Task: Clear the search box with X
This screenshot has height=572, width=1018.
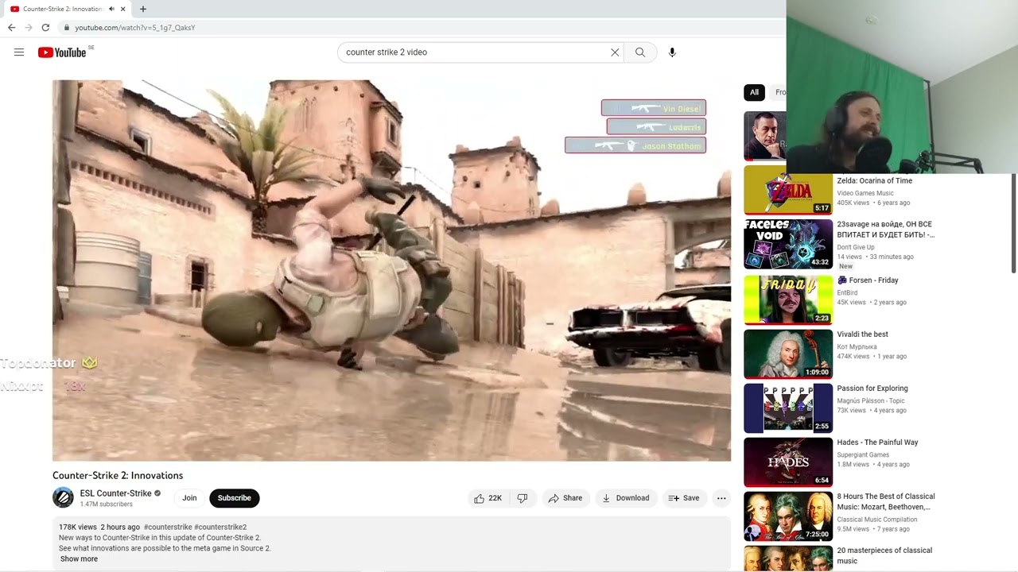Action: click(x=615, y=52)
